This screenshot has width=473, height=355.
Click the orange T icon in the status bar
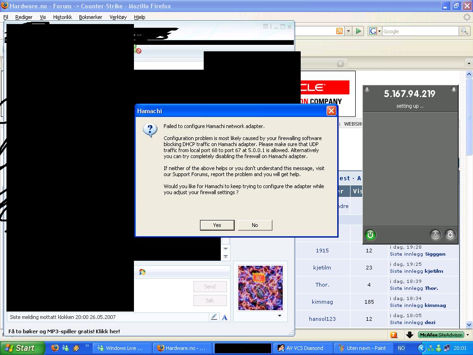394,335
